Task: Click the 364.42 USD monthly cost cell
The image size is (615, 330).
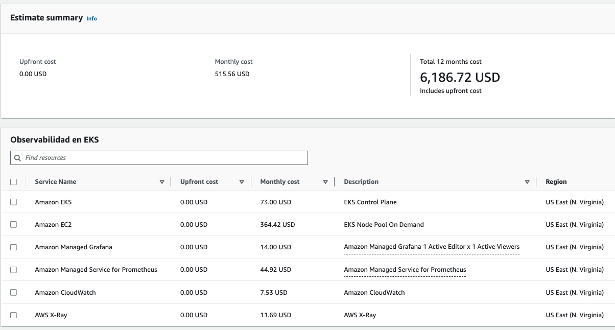Action: pos(277,225)
